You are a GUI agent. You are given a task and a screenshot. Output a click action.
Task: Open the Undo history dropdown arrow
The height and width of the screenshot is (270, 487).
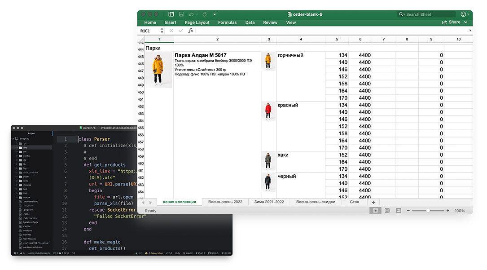point(197,14)
